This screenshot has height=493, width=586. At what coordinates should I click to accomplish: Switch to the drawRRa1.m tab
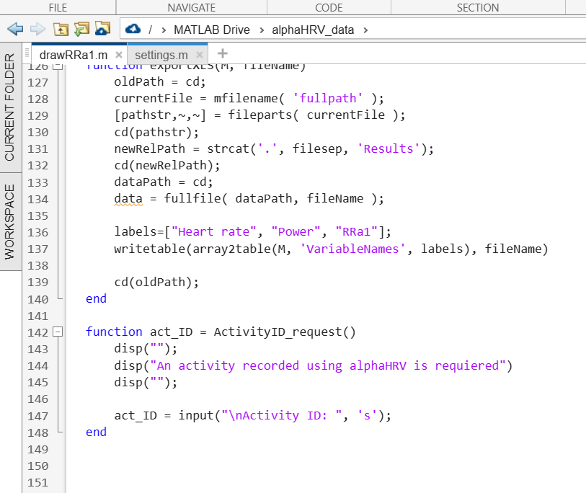click(x=74, y=55)
